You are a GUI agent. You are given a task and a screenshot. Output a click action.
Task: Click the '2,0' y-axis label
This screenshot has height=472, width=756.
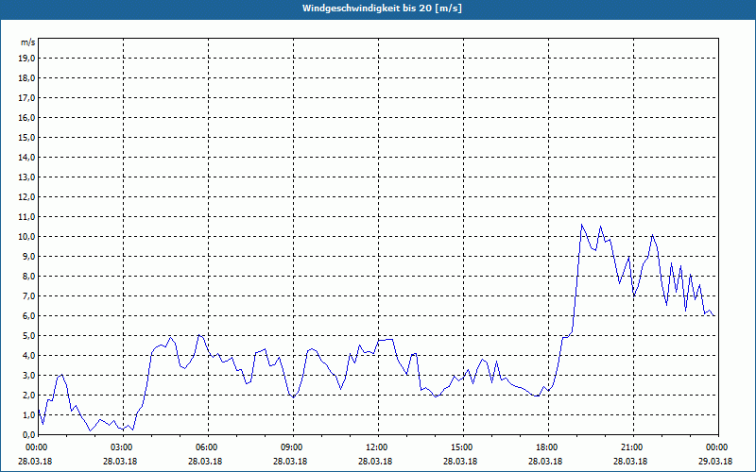(x=29, y=395)
